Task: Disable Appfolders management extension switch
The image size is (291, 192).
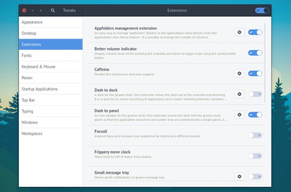Action: coord(255,32)
